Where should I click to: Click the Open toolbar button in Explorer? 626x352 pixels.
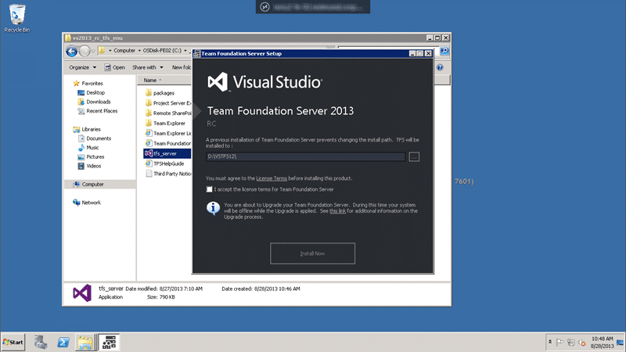coord(114,67)
